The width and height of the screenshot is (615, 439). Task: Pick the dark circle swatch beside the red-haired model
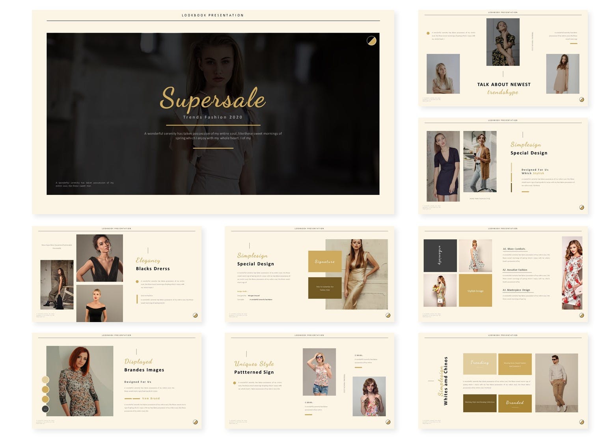pos(45,409)
